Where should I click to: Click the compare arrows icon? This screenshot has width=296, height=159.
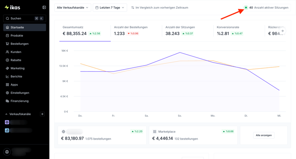[133, 8]
